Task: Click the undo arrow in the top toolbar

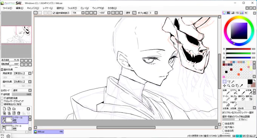Action: tap(36, 13)
